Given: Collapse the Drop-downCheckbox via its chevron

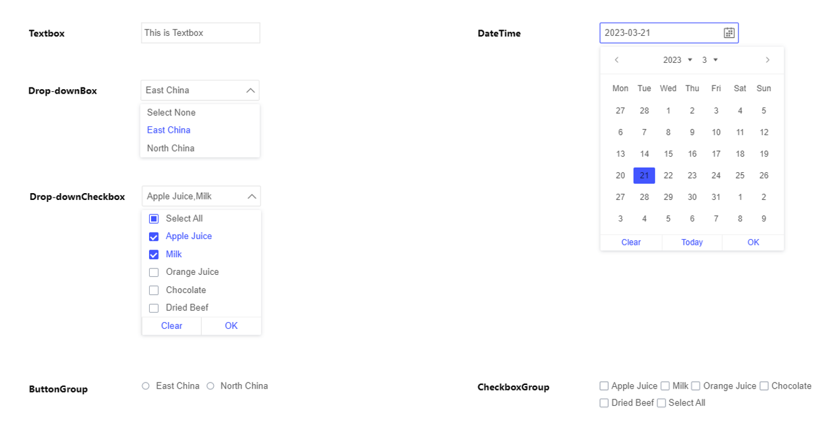Looking at the screenshot, I should coord(252,196).
